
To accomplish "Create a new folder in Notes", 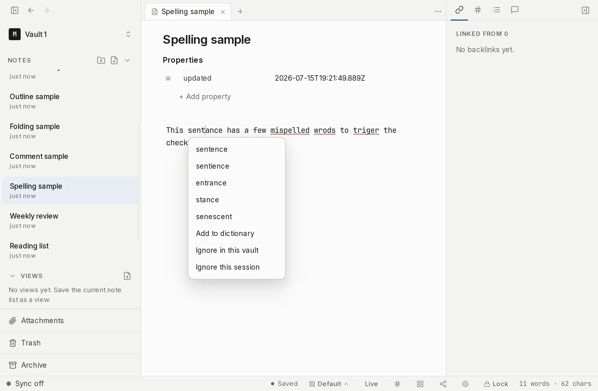I will pos(101,60).
